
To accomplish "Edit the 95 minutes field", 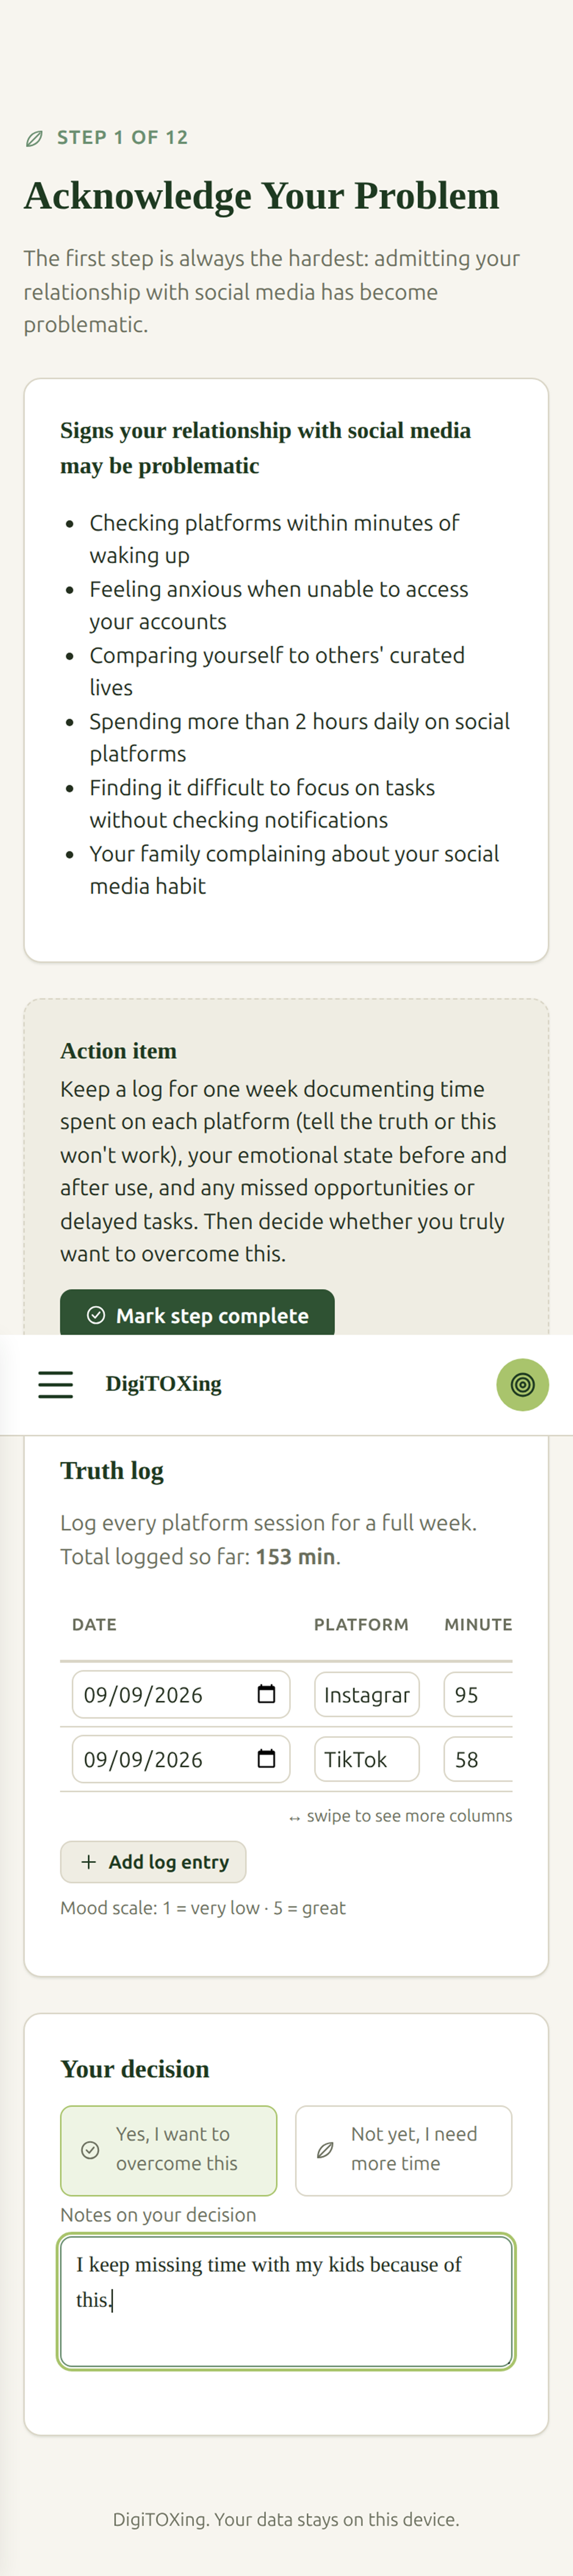I will pyautogui.click(x=478, y=1694).
